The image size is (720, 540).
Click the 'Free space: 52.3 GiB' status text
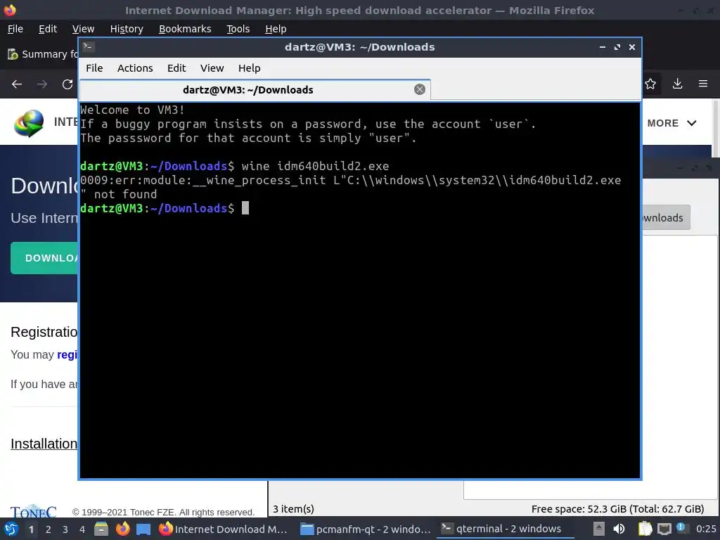pyautogui.click(x=617, y=509)
